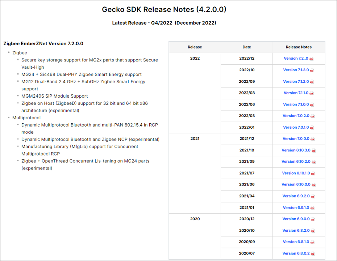The height and width of the screenshot is (261, 337).
Task: Open the Version 6.8.2.0 release notes link
Action: tap(296, 231)
